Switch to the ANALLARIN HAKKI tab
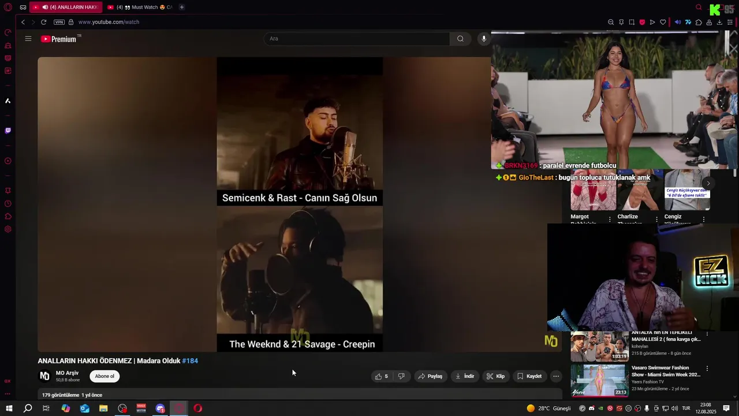Screen dimensions: 739x416 [66, 7]
